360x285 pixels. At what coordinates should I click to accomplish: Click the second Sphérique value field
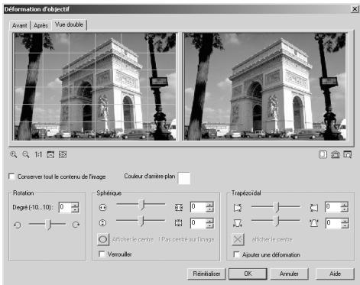coord(198,223)
